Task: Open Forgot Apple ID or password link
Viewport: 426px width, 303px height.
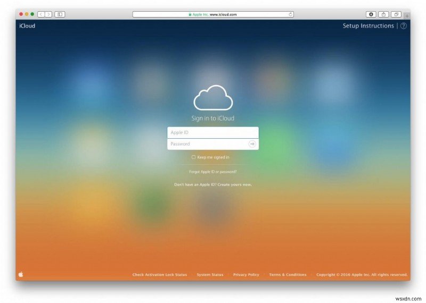Action: click(212, 172)
